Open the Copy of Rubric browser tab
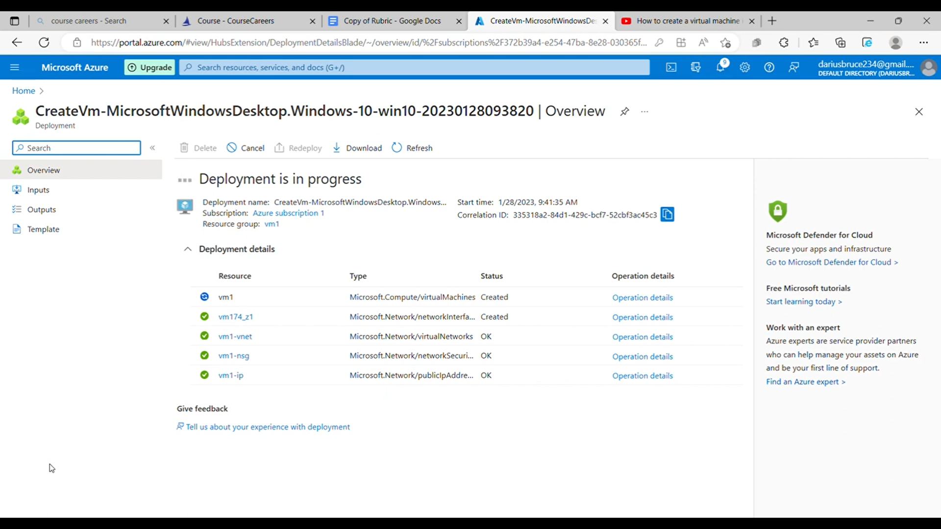941x529 pixels. 392,21
